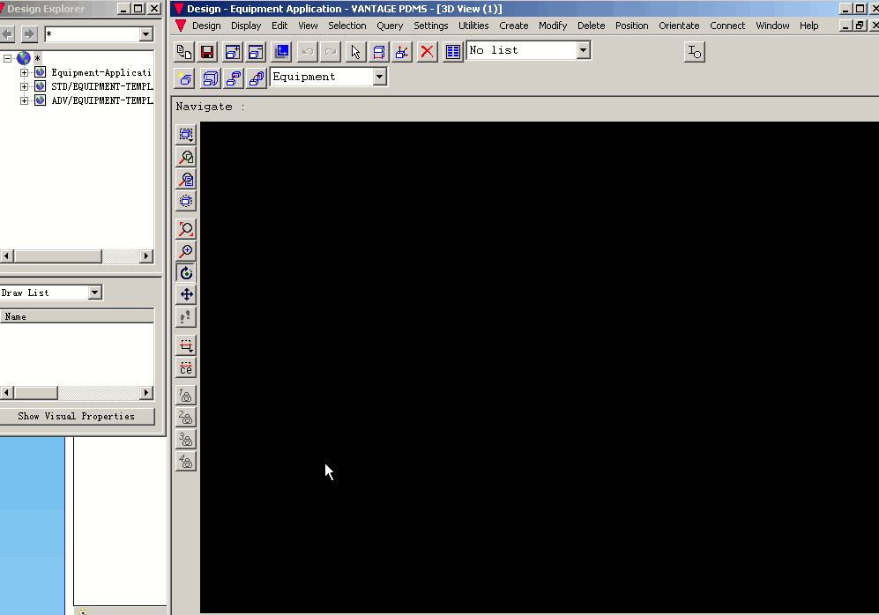Screen dimensions: 879x615
Task: Click the icon left of Equipment dropdown
Action: click(257, 78)
